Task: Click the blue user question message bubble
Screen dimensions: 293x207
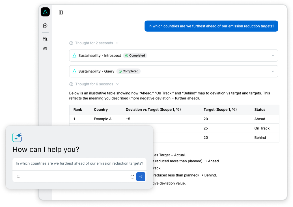Action: (x=211, y=26)
